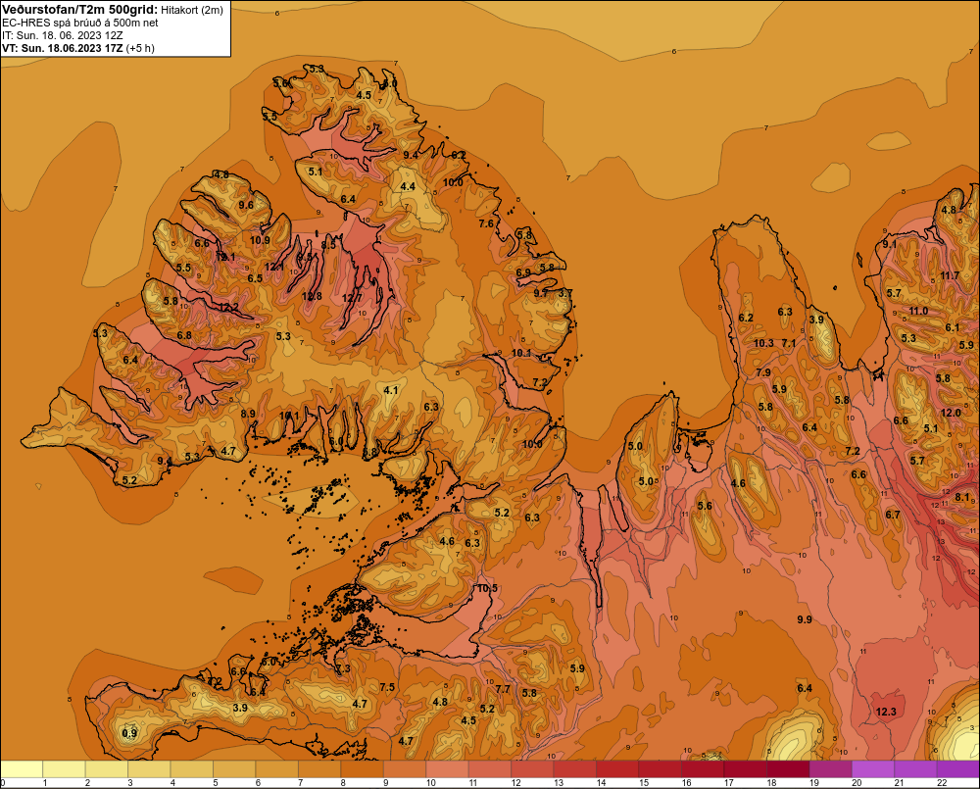The width and height of the screenshot is (980, 789).
Task: Click the 4.1 temperature value on the map
Action: (x=391, y=390)
